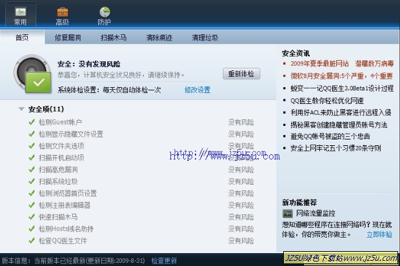The image size is (400, 266).
Task: Click the checkmark next to 扫描高危漏洞
Action: tap(32, 170)
